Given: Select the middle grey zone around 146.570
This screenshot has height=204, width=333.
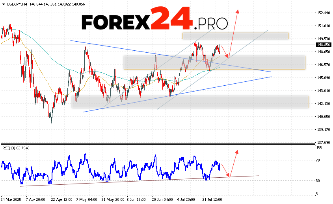Looking at the screenshot, I should [x=214, y=62].
